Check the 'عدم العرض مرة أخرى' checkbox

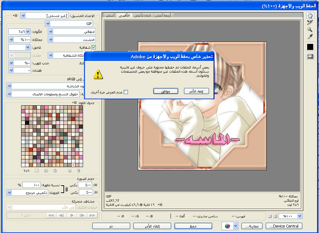point(126,92)
